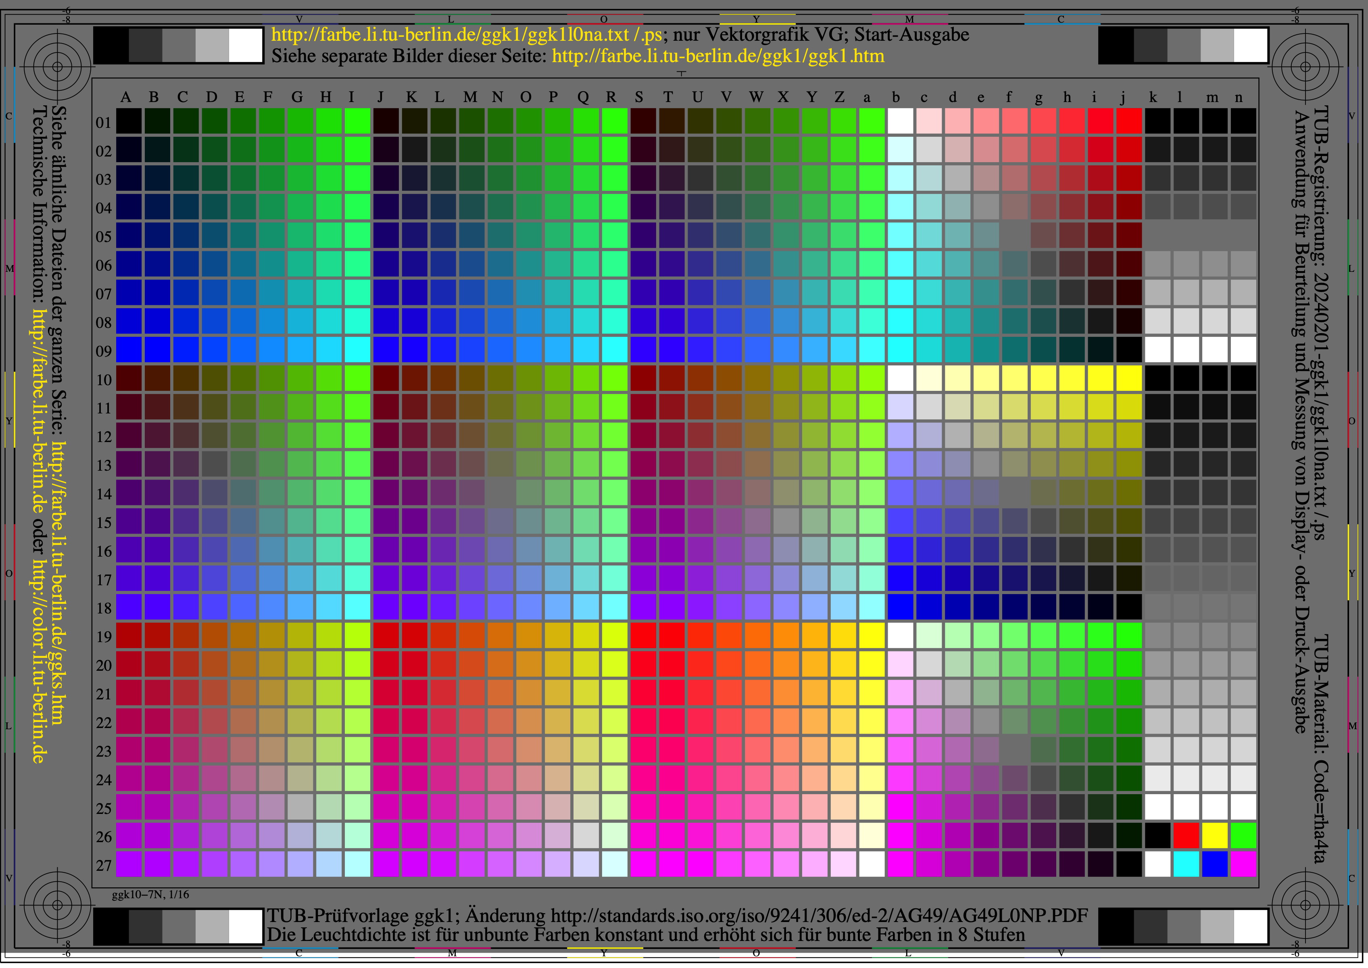Pick the white swatch at row 27 column a
Viewport: 1368px width, 968px height.
coord(872,864)
